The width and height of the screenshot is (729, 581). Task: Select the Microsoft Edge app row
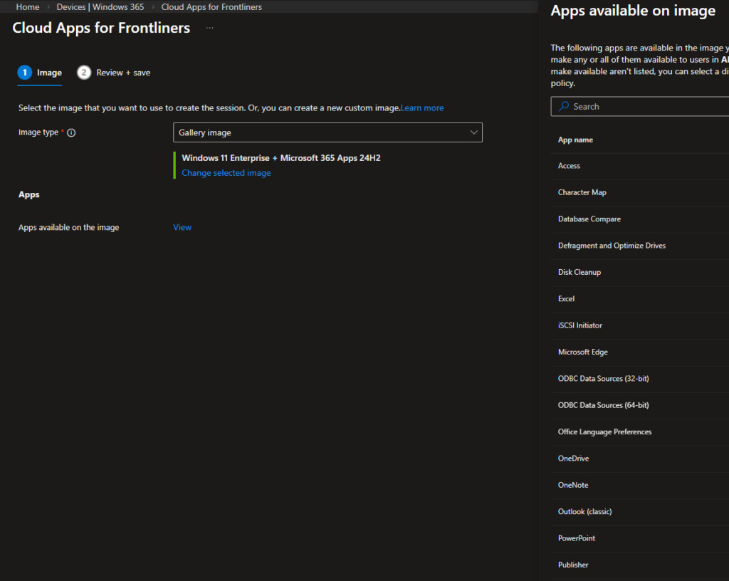[x=582, y=352]
